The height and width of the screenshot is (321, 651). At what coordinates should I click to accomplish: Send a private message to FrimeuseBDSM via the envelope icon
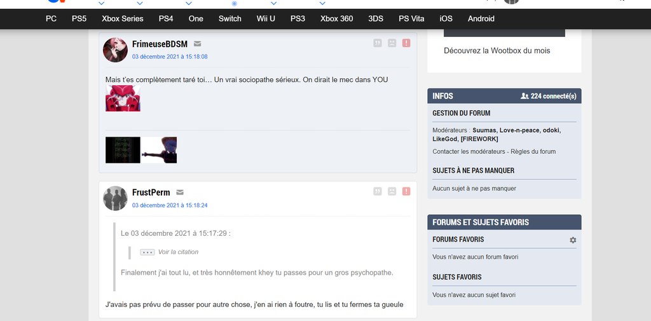pos(197,44)
